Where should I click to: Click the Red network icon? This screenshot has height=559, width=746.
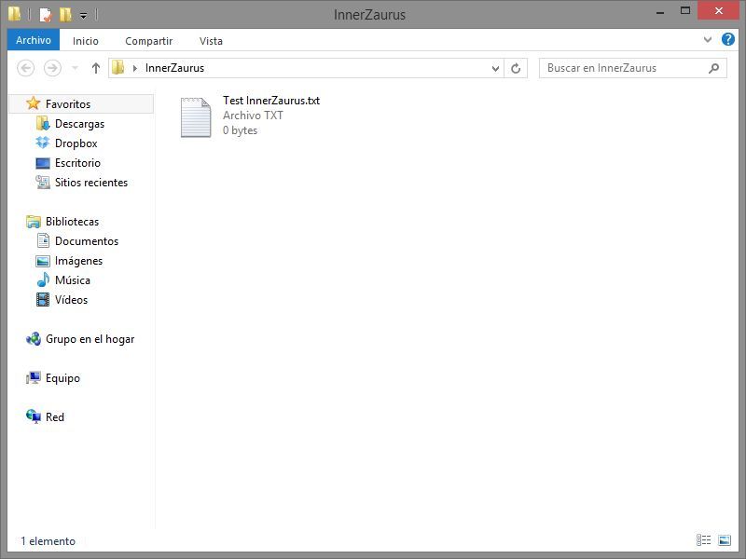point(34,416)
